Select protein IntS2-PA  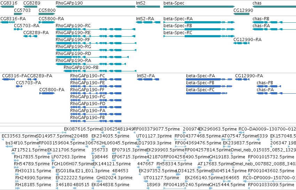[x=148, y=79]
